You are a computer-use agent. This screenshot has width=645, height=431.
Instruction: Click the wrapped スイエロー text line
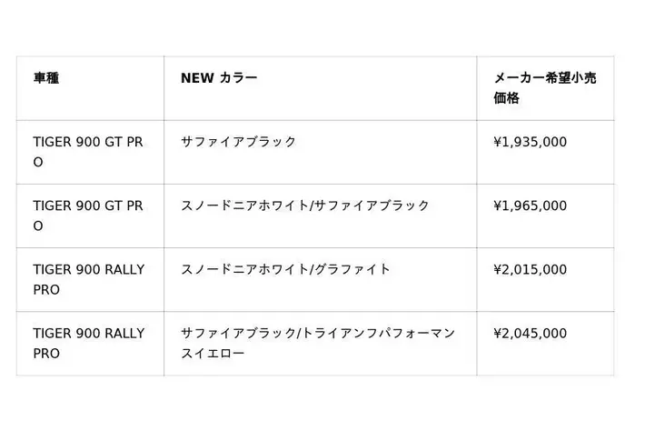213,353
